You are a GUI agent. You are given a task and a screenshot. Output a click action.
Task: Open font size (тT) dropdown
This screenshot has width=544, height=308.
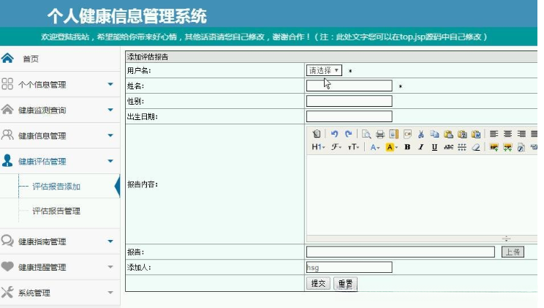pyautogui.click(x=354, y=147)
